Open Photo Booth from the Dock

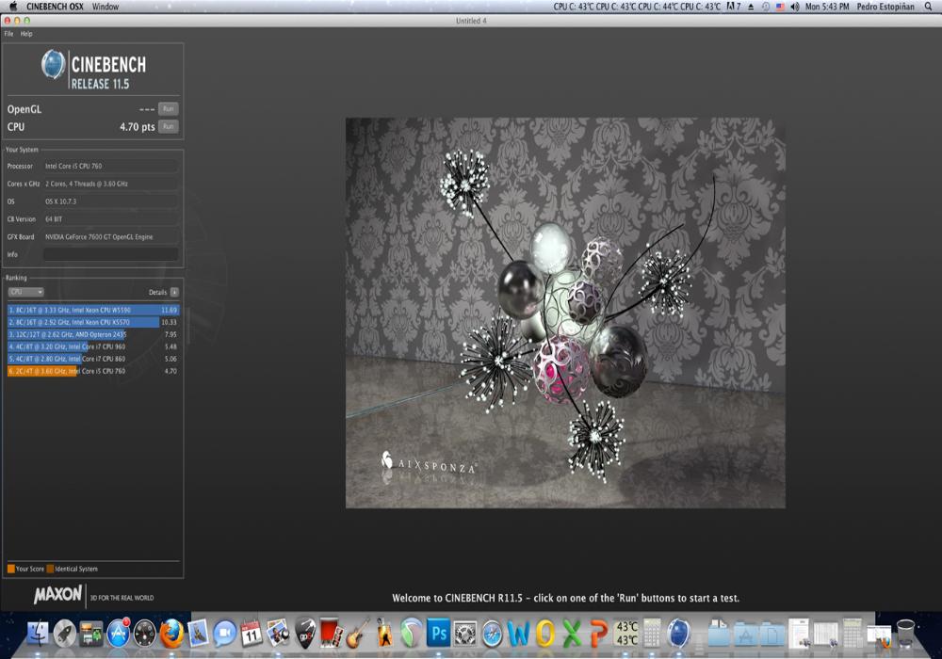[331, 634]
